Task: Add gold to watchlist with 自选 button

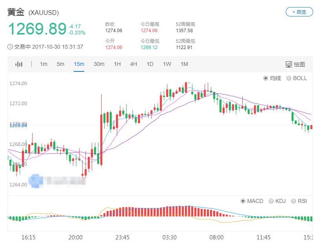Action: [299, 12]
